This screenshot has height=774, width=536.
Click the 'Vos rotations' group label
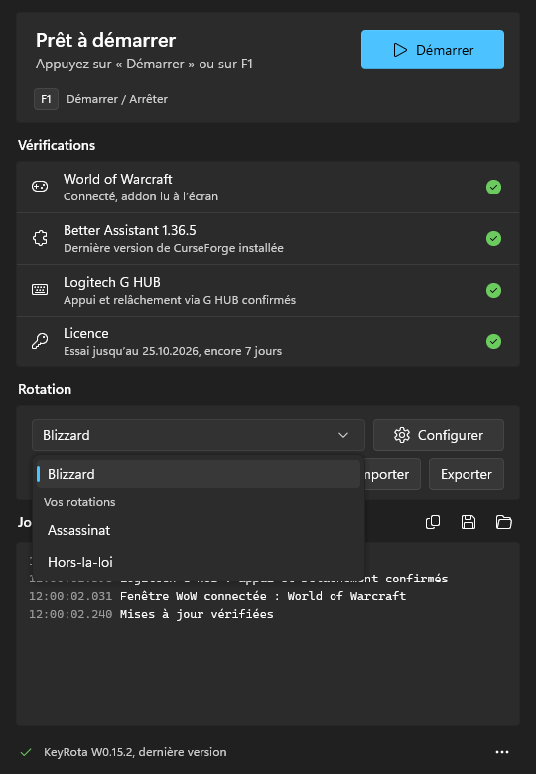79,502
